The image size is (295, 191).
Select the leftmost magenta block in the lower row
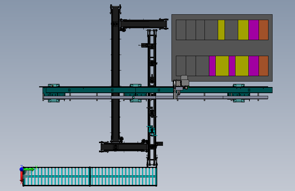click(x=212, y=66)
